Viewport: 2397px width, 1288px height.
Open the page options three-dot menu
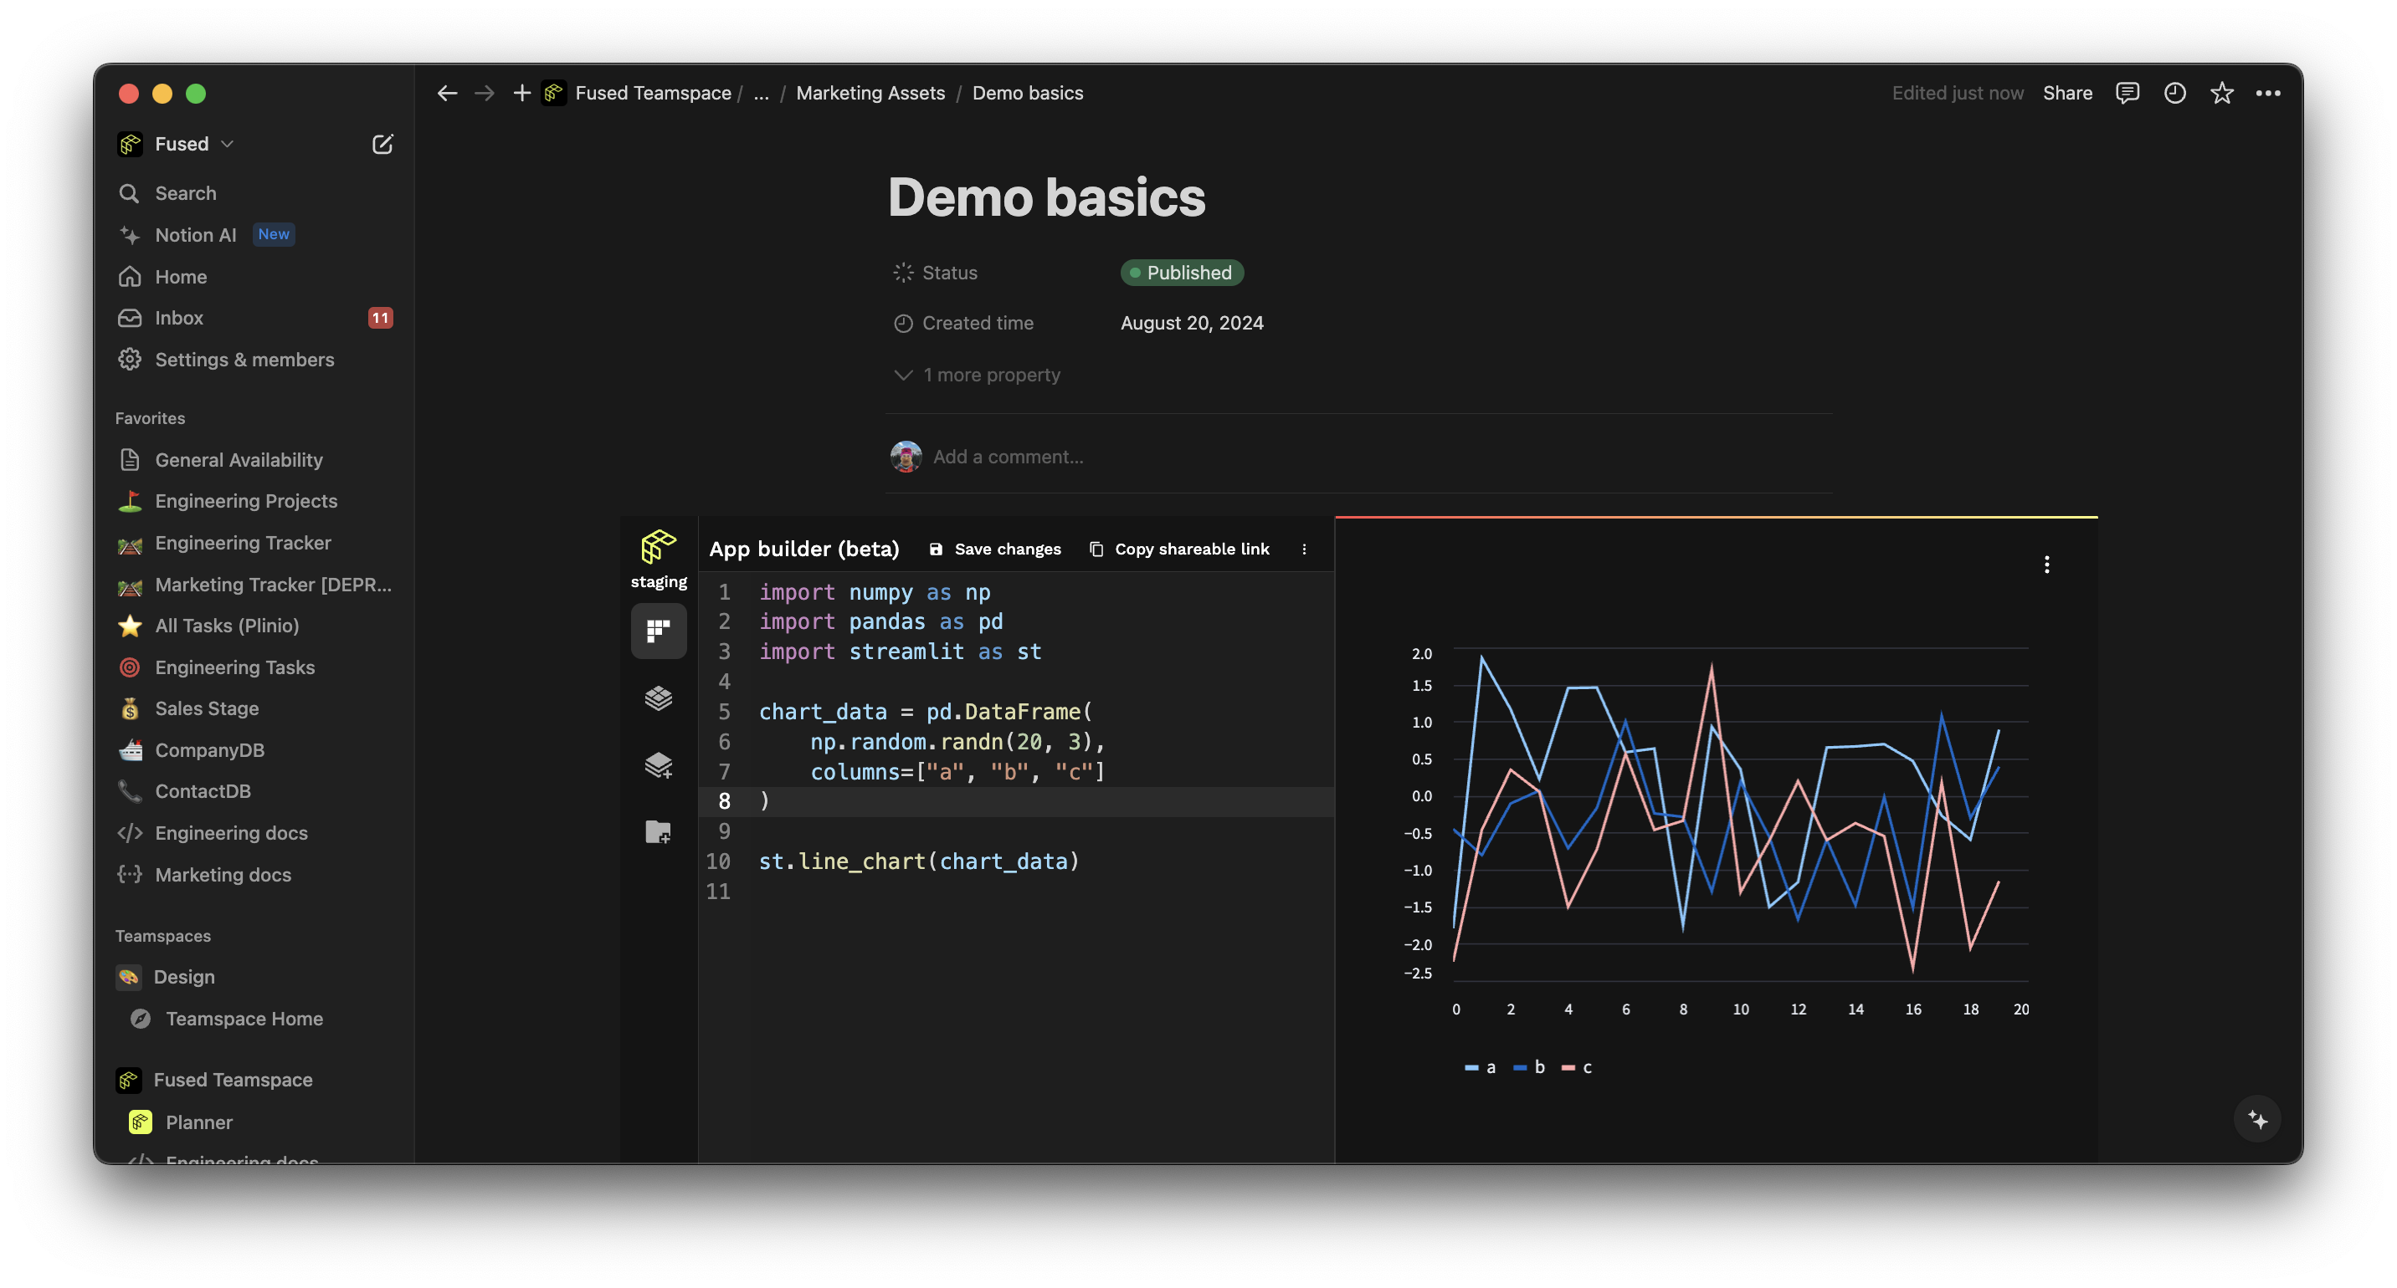click(2269, 93)
